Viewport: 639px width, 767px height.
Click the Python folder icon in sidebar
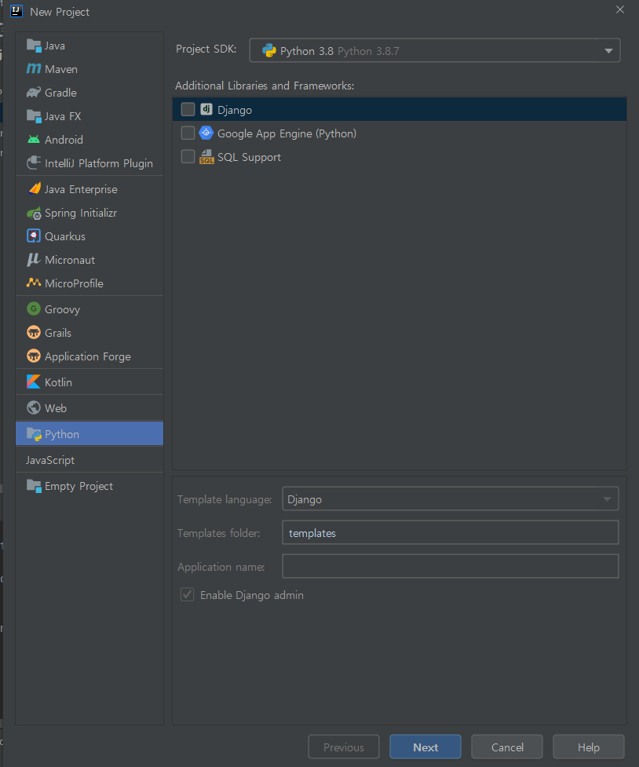click(x=34, y=434)
